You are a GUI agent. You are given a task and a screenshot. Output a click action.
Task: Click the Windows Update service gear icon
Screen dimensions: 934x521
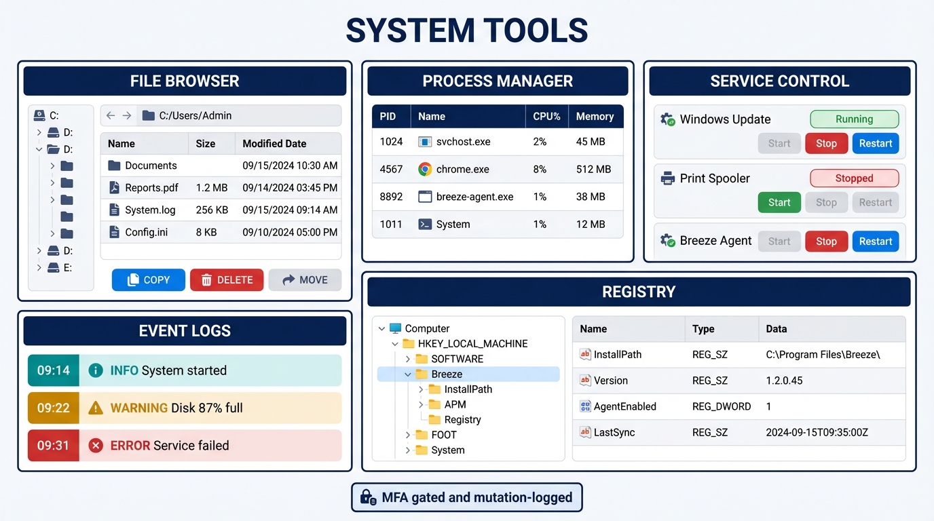point(666,119)
